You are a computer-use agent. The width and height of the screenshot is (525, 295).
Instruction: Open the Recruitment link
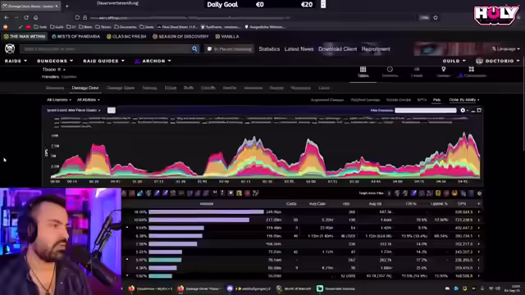[376, 49]
